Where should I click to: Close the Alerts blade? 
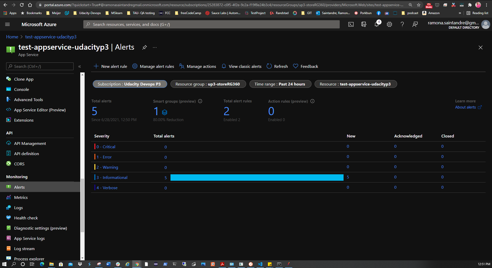tap(480, 48)
